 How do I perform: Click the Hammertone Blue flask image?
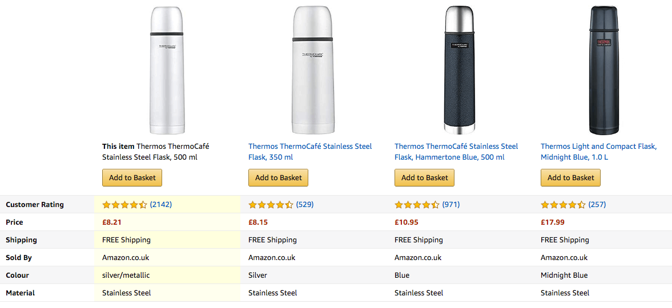point(460,70)
